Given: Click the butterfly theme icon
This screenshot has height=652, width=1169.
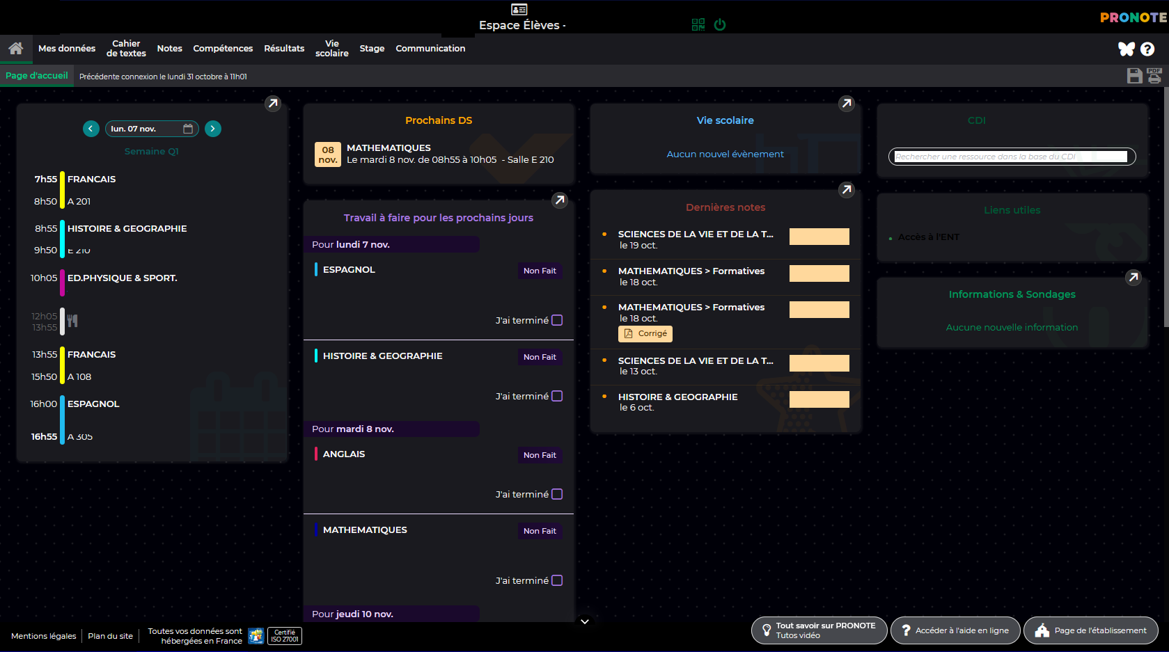Looking at the screenshot, I should (1126, 49).
